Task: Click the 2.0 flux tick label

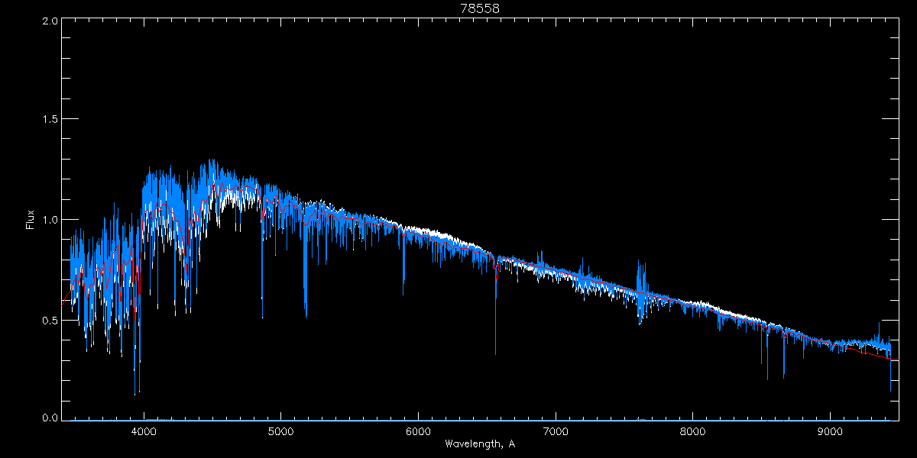Action: point(50,21)
